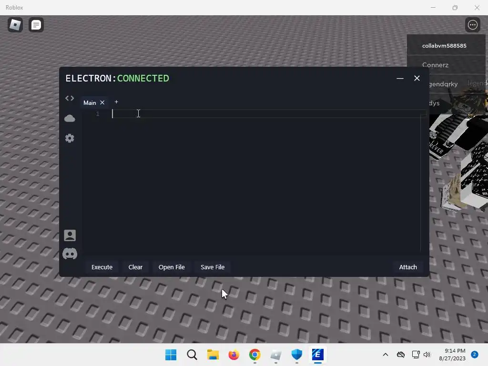Open the volume tray icon

click(427, 355)
